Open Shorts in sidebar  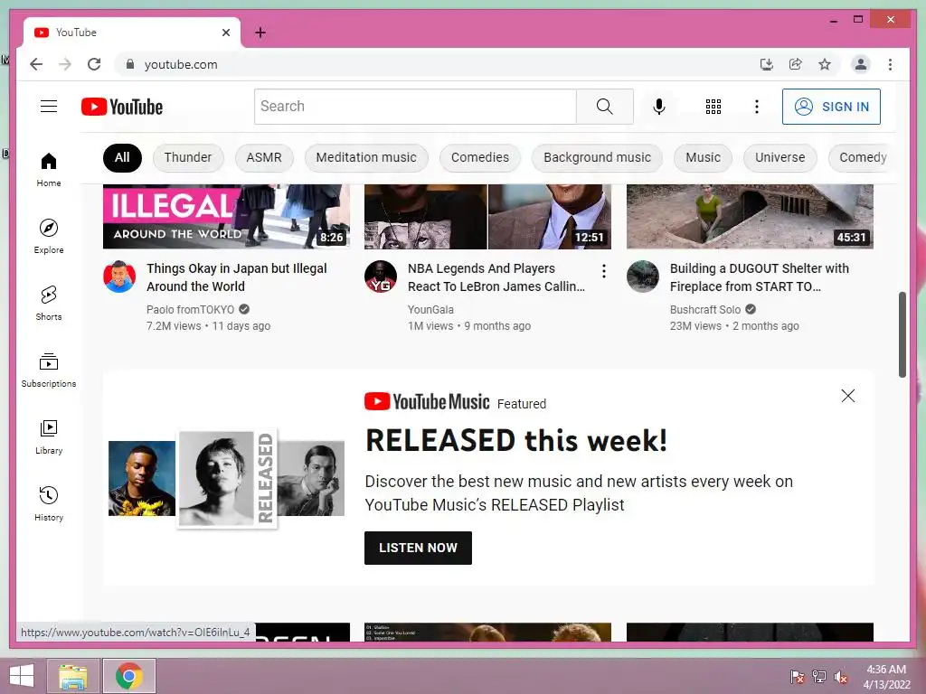tap(49, 304)
